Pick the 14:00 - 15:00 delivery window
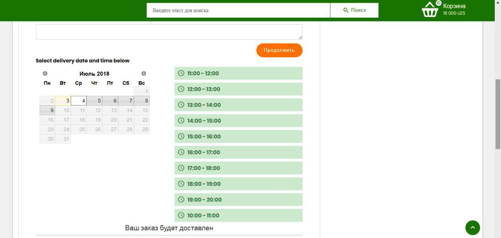 tap(238, 121)
